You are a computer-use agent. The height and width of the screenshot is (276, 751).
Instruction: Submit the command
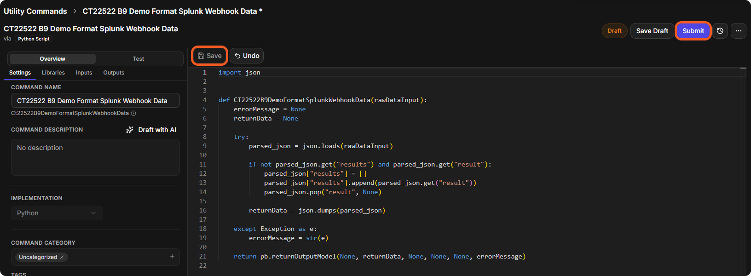click(693, 31)
